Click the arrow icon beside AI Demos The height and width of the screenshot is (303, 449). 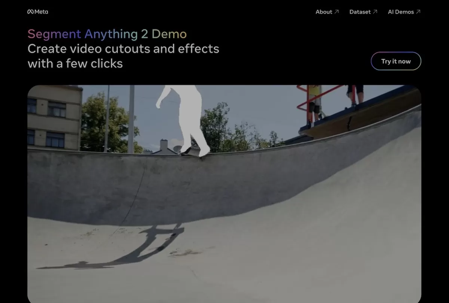(418, 12)
